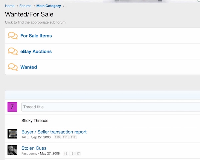Jump to page 111 of the transaction report
This screenshot has width=200, height=160.
click(65, 137)
